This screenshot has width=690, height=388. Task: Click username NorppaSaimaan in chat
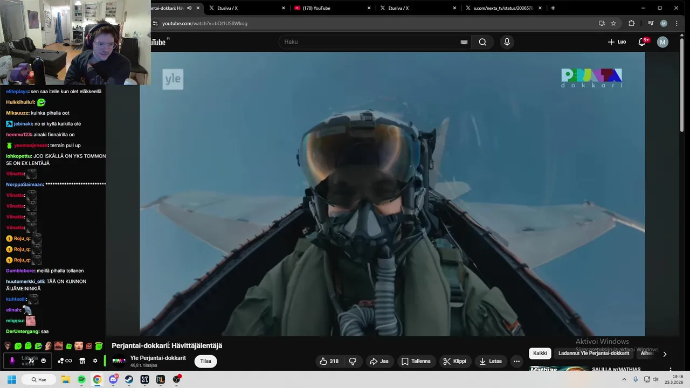coord(25,184)
